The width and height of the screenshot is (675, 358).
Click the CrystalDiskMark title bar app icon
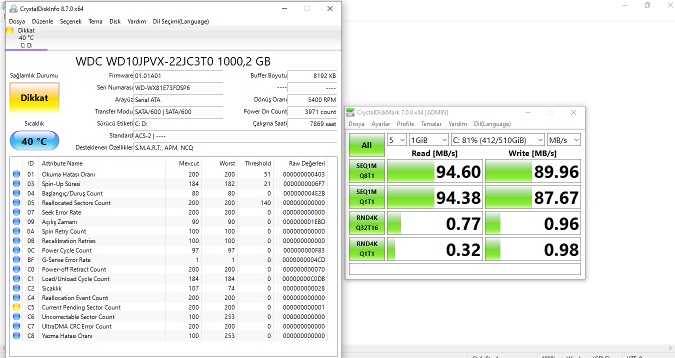[x=351, y=112]
